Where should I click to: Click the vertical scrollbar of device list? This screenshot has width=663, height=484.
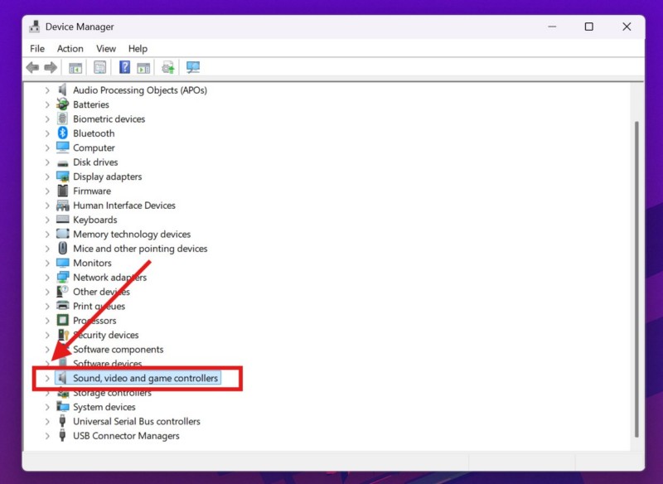636,273
